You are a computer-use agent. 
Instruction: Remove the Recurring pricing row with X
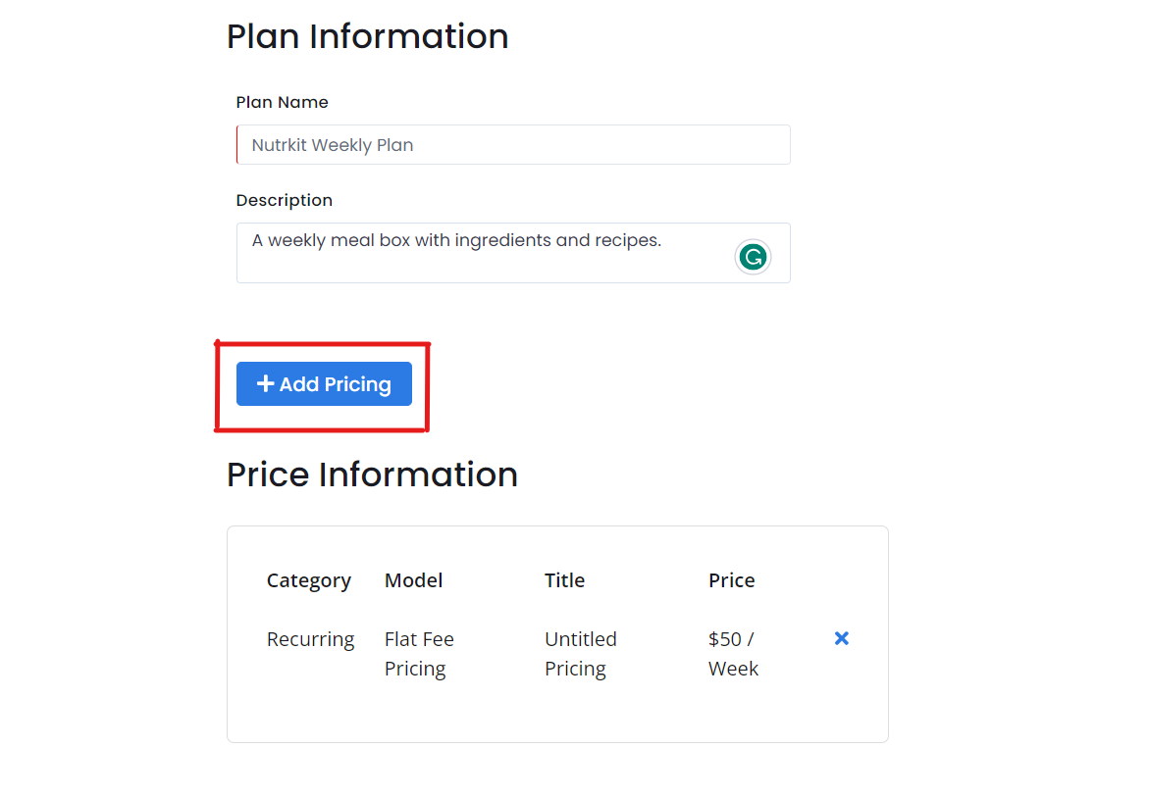coord(841,638)
